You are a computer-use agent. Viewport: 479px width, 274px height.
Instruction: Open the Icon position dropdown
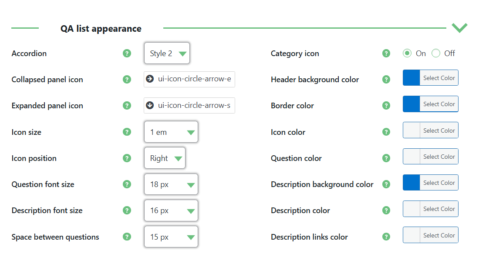point(165,158)
